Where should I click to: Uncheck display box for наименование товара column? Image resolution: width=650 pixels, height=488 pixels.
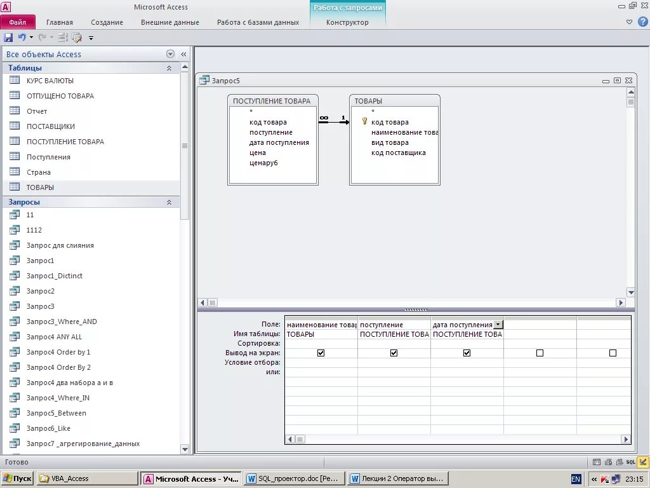[321, 353]
